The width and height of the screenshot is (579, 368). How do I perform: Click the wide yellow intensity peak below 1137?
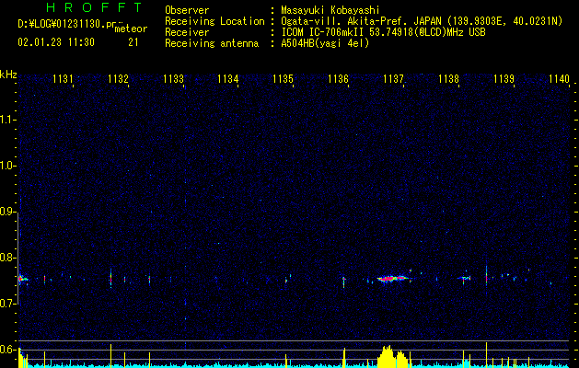tap(392, 357)
